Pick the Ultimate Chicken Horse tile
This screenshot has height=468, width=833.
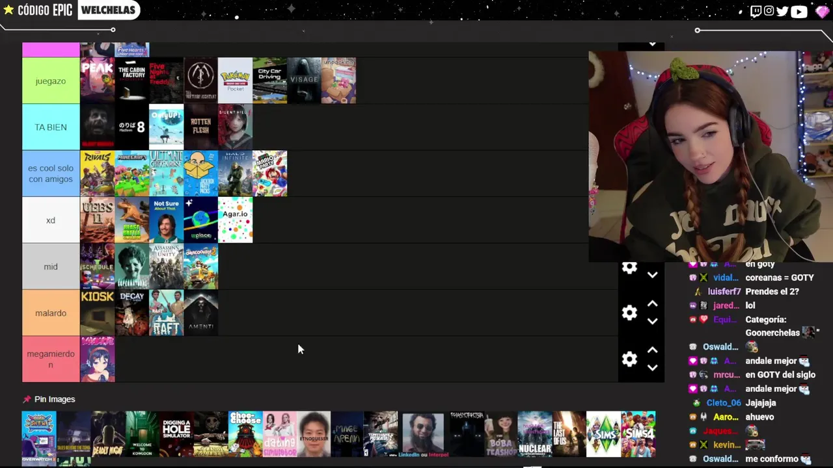tap(166, 174)
